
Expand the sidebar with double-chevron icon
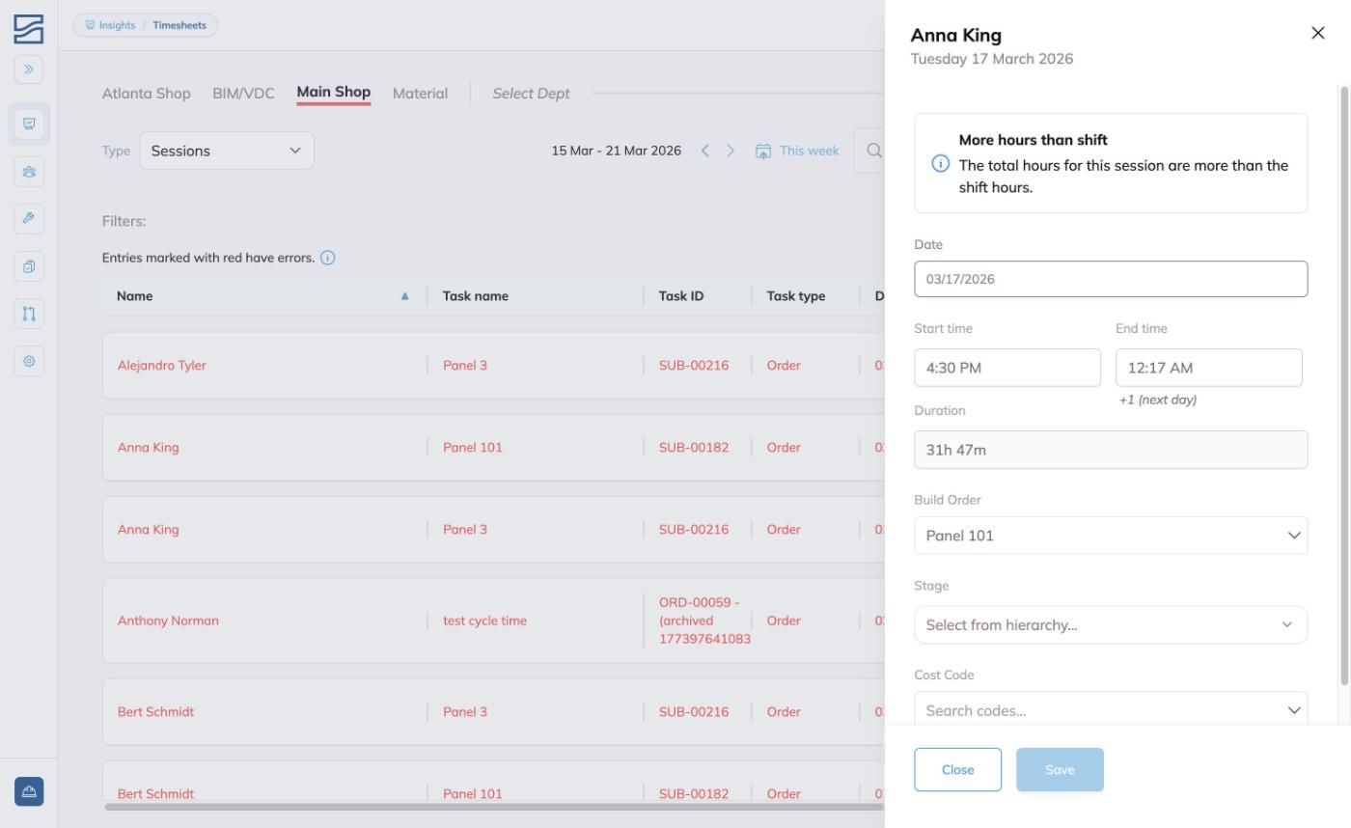click(x=29, y=69)
